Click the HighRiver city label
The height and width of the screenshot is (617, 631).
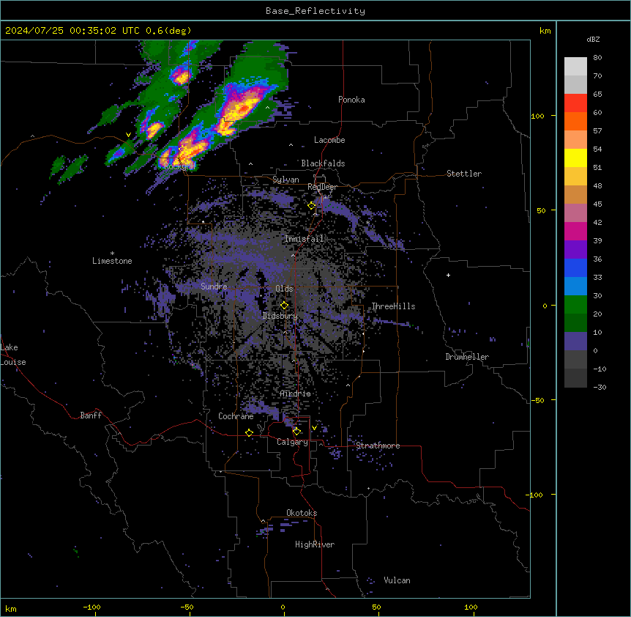[x=315, y=544]
